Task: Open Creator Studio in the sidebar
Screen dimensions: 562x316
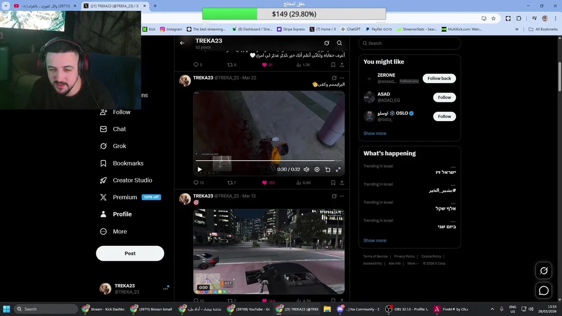Action: (x=126, y=180)
